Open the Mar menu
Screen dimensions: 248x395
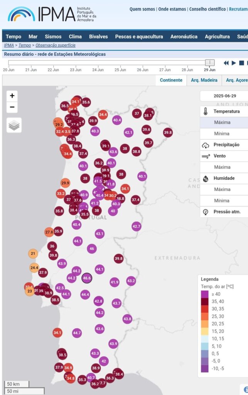point(33,37)
